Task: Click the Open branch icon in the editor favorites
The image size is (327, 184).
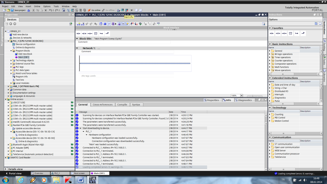Action: click(x=101, y=33)
